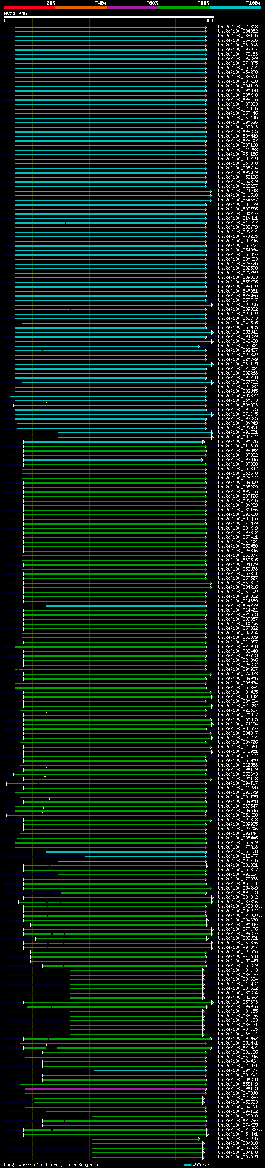Select hit label UniRef100_Q9XGG6
Screen dimensions: 265x1168
pyautogui.click(x=238, y=122)
